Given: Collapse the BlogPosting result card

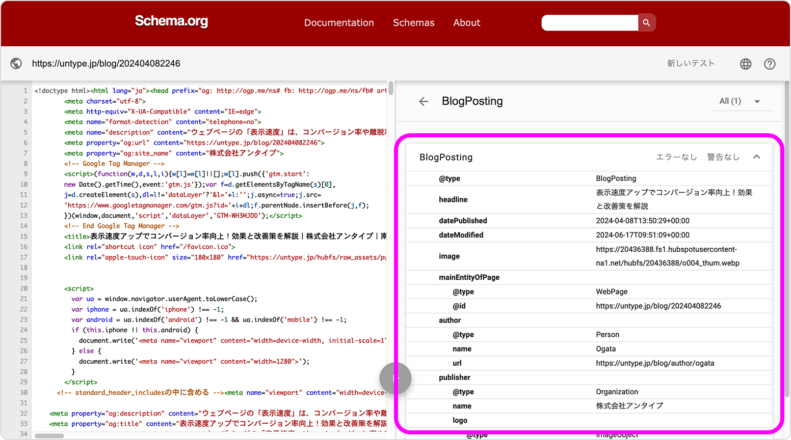Looking at the screenshot, I should click(757, 157).
